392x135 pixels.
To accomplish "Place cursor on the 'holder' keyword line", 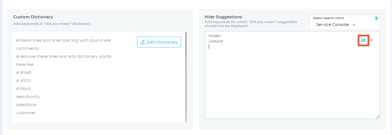I will pos(215,36).
